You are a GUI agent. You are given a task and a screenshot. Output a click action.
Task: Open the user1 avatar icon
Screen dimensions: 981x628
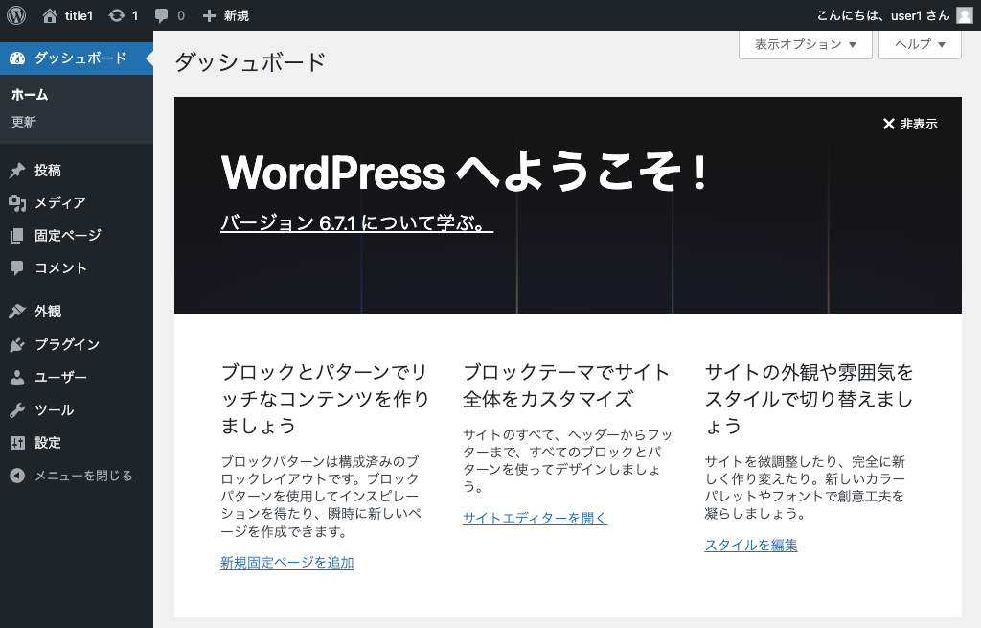click(x=965, y=15)
